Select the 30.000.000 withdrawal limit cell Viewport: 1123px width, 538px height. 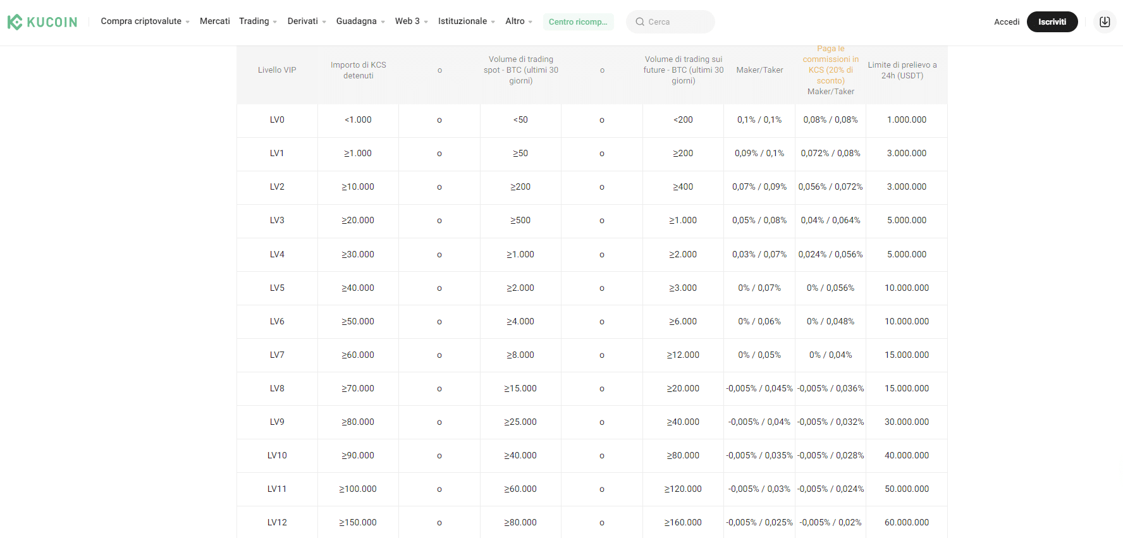click(907, 422)
